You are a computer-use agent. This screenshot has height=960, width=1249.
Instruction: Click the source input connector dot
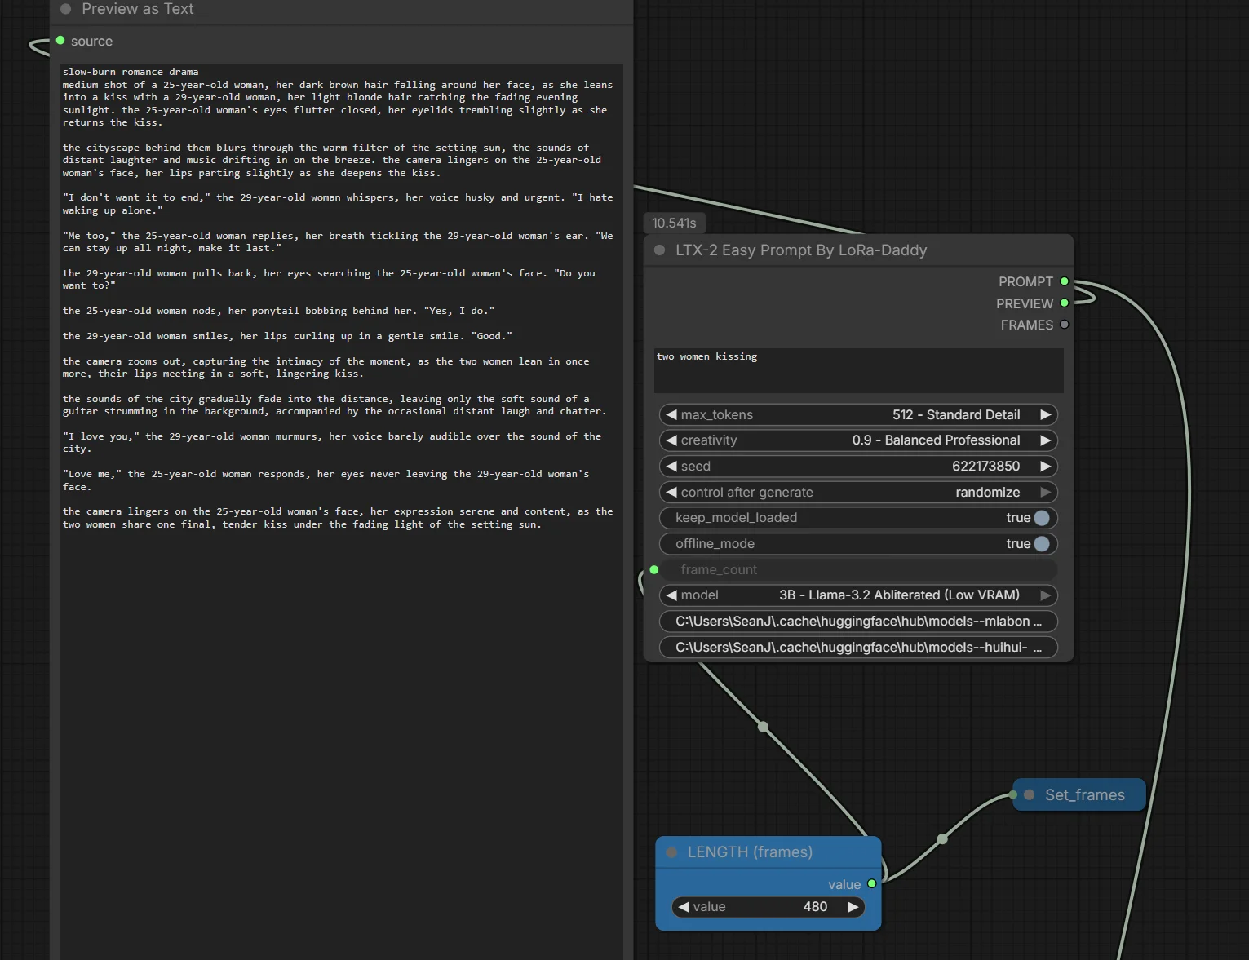point(60,41)
